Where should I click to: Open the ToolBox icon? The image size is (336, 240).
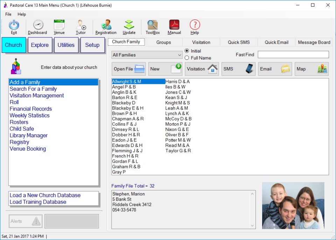tap(153, 25)
